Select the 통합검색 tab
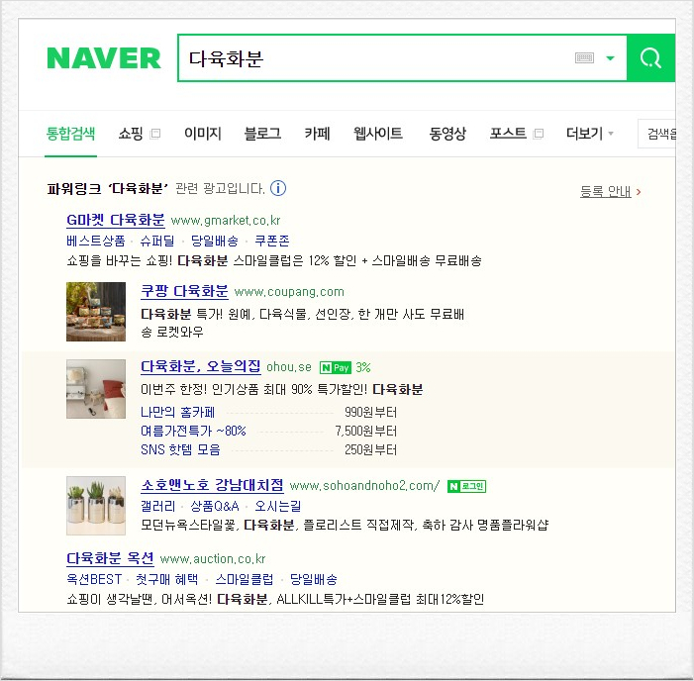Image resolution: width=694 pixels, height=681 pixels. (x=71, y=134)
